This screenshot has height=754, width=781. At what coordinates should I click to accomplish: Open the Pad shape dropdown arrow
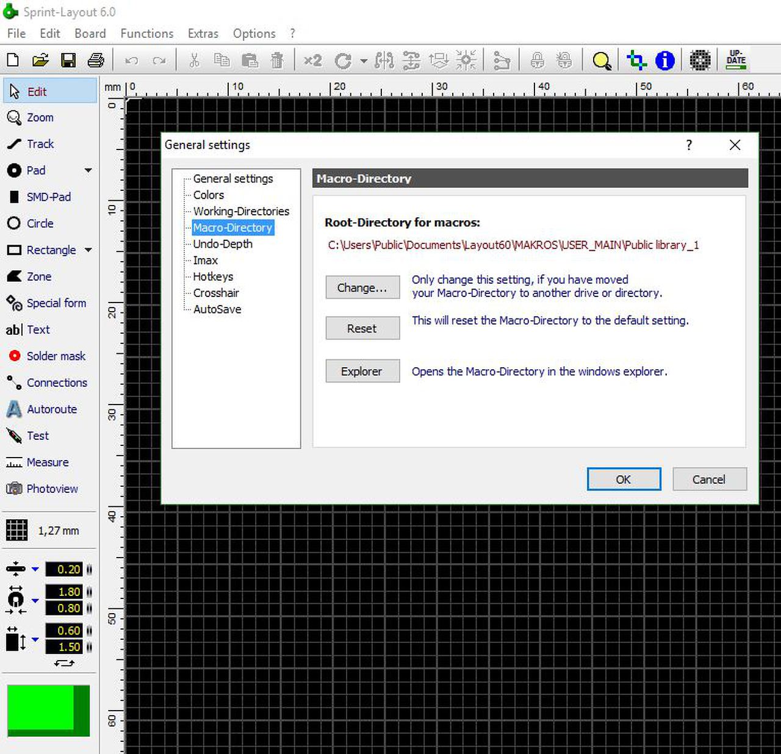(x=88, y=171)
